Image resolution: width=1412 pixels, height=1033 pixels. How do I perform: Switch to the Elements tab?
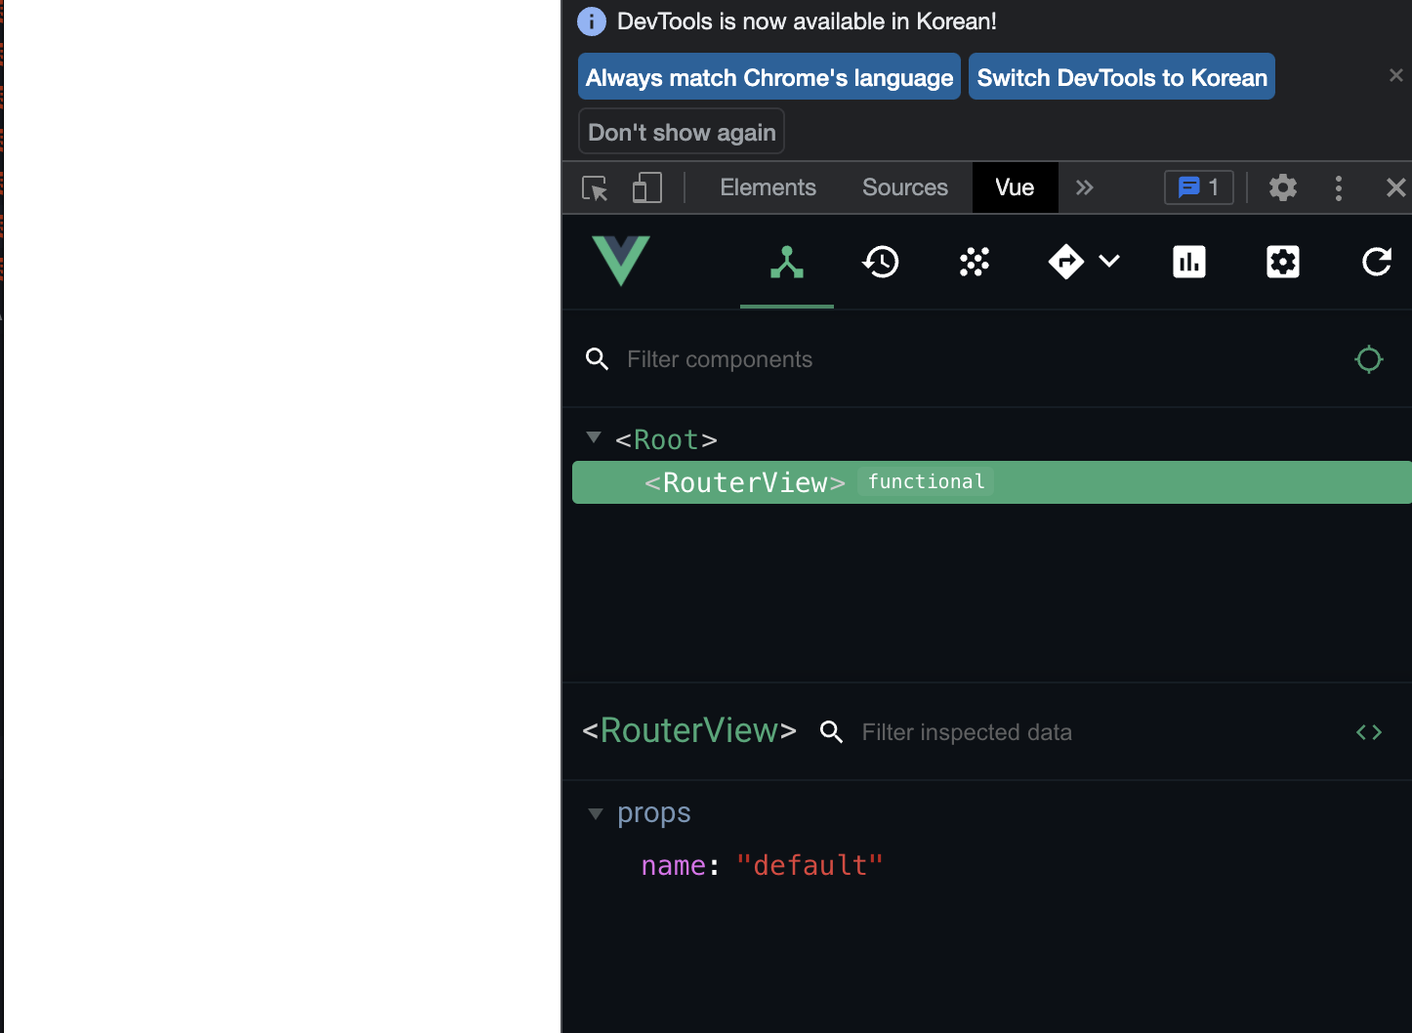(x=768, y=187)
